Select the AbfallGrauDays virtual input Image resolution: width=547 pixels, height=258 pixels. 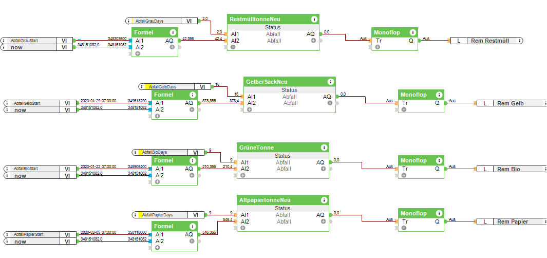click(161, 21)
